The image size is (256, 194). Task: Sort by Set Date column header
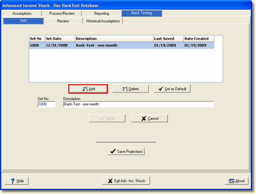[60, 39]
